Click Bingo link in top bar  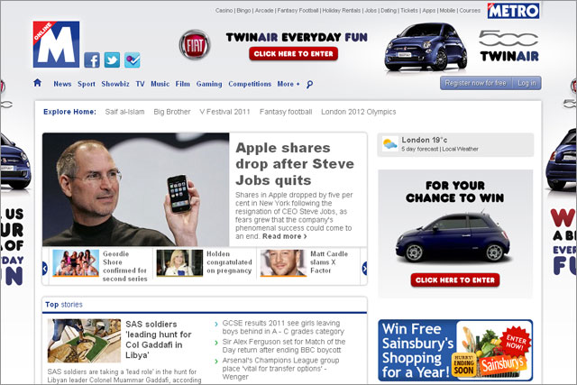tap(243, 10)
